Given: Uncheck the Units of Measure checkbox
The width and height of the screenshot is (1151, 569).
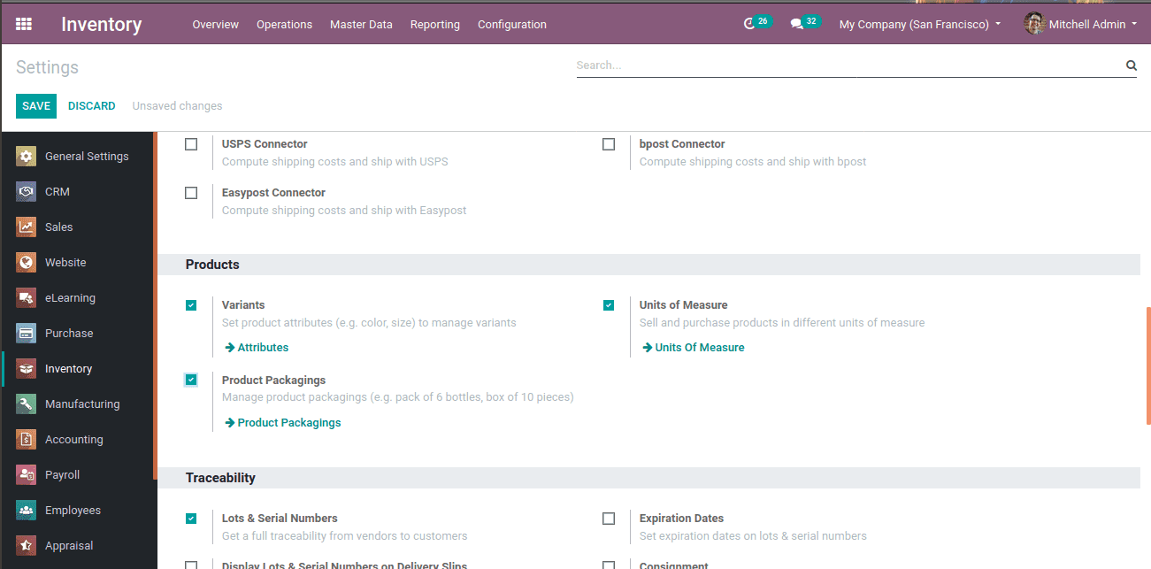Looking at the screenshot, I should pyautogui.click(x=609, y=305).
